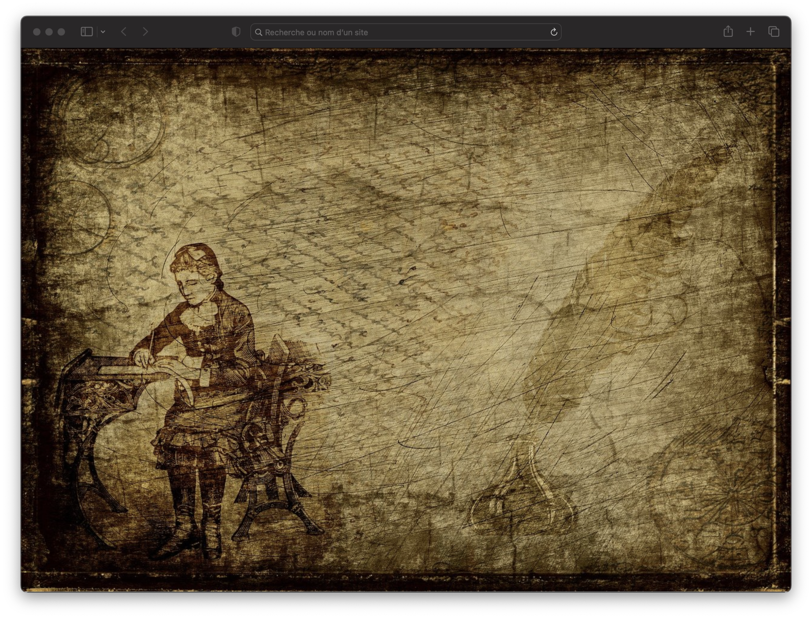Close the Safari window with the first traffic light
The width and height of the screenshot is (812, 618).
tap(37, 32)
